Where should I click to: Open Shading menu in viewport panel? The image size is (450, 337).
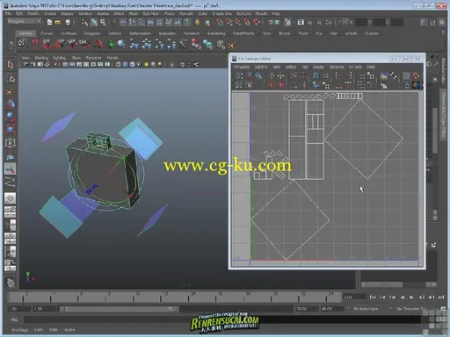(41, 58)
